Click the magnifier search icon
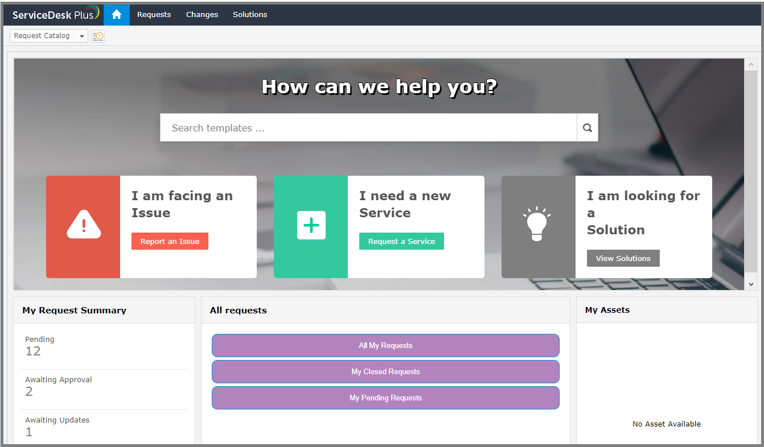Image resolution: width=764 pixels, height=447 pixels. 588,128
